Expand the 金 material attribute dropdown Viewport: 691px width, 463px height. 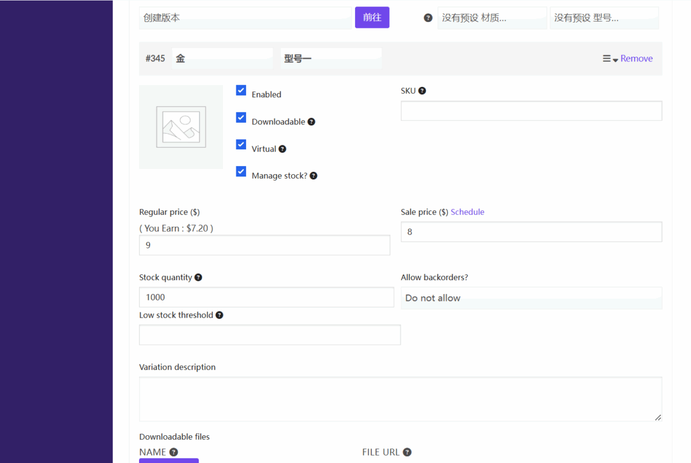click(222, 58)
